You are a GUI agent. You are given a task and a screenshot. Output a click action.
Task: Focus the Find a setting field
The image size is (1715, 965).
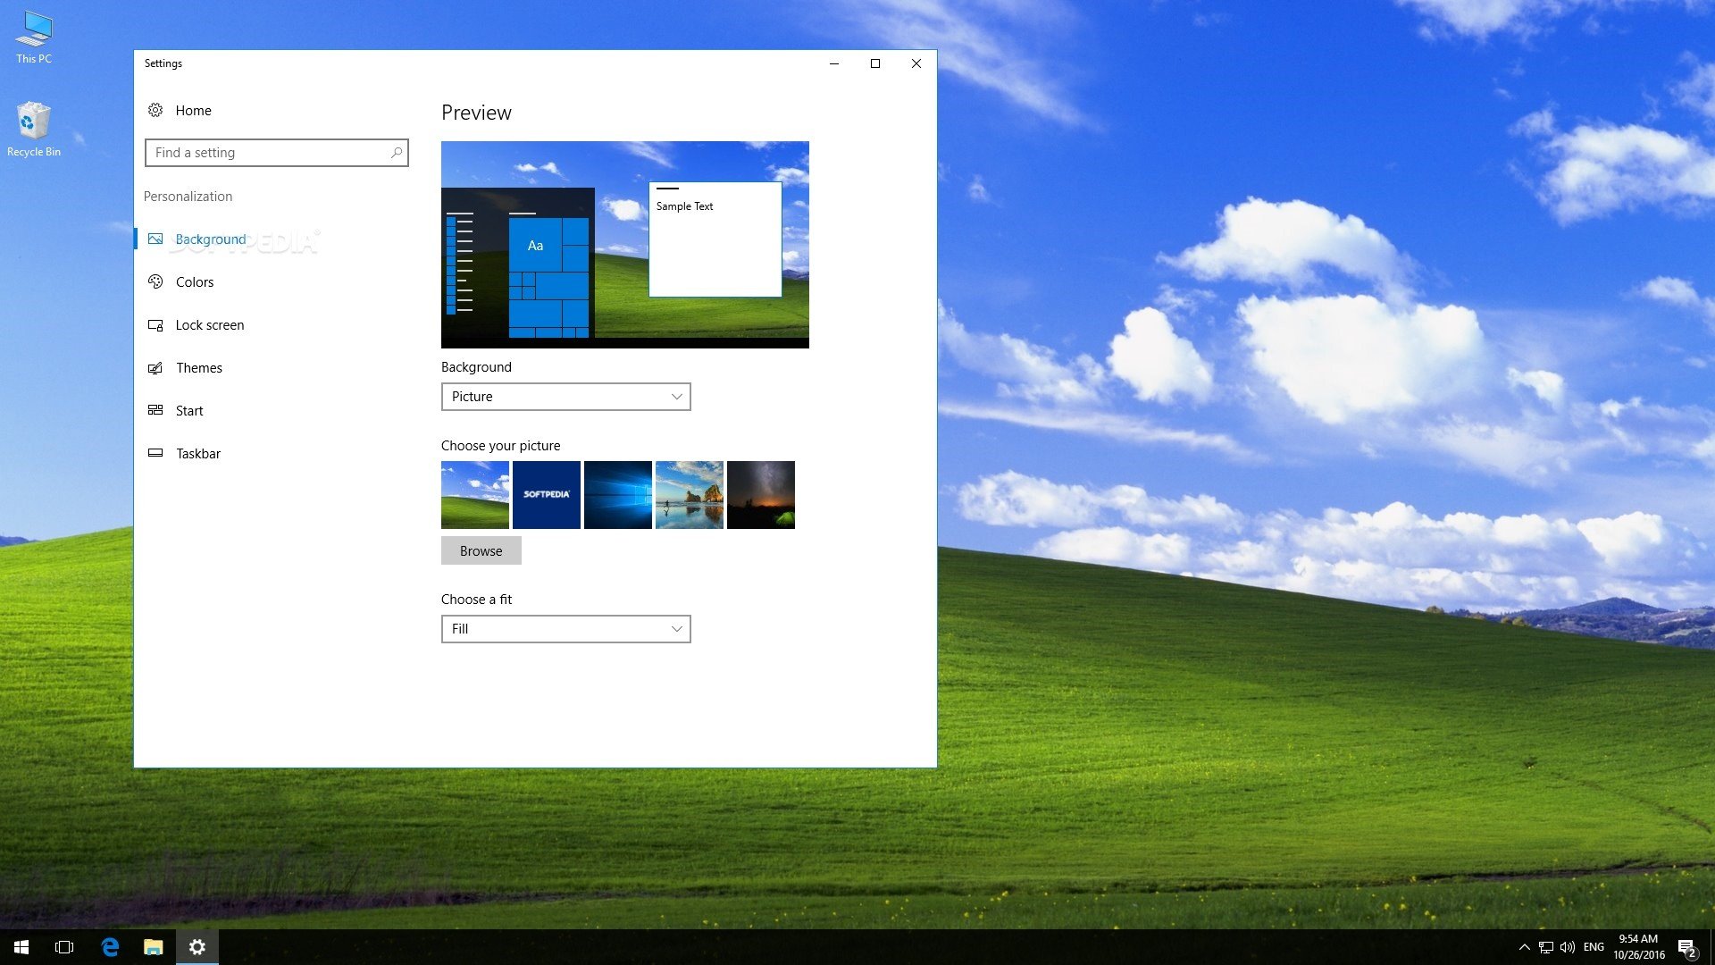tap(277, 153)
